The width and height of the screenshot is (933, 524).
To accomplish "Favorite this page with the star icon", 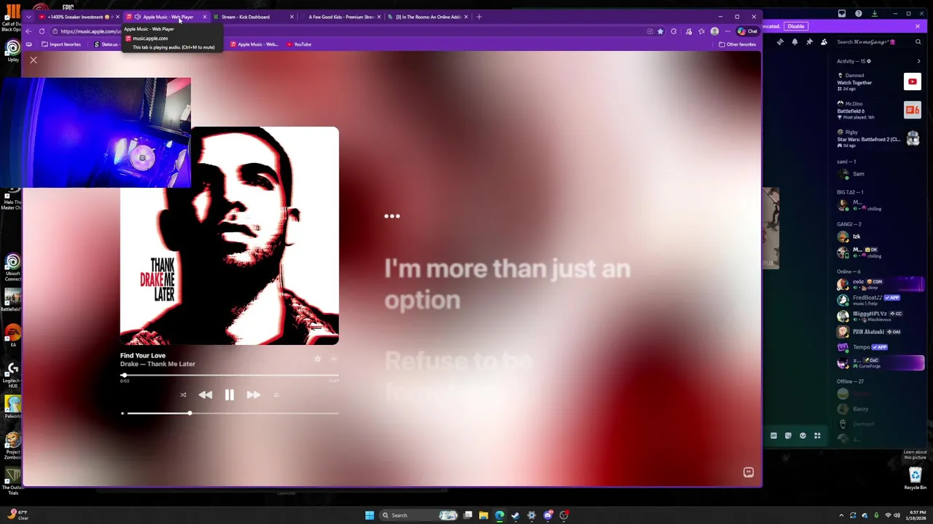I will tap(660, 31).
